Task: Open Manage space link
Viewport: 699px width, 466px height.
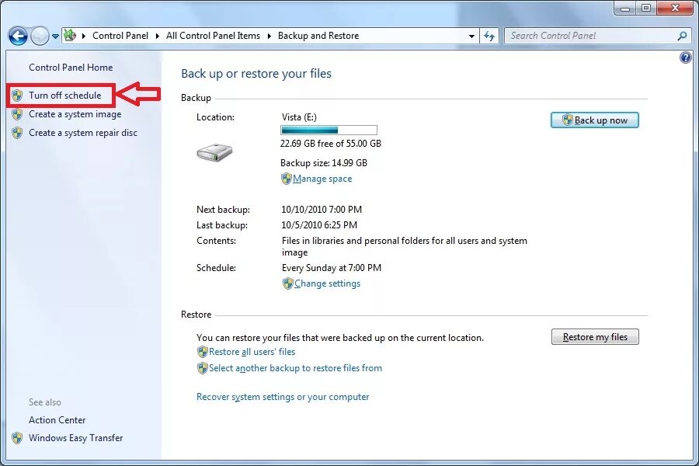Action: click(x=322, y=179)
